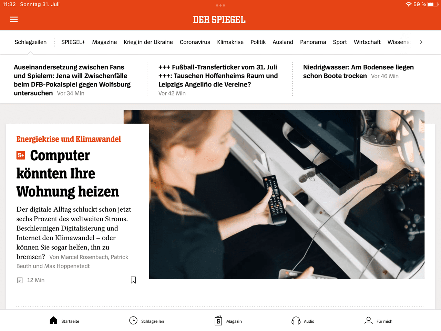This screenshot has height=331, width=441.
Task: Open the Für mich profile icon
Action: click(x=369, y=321)
